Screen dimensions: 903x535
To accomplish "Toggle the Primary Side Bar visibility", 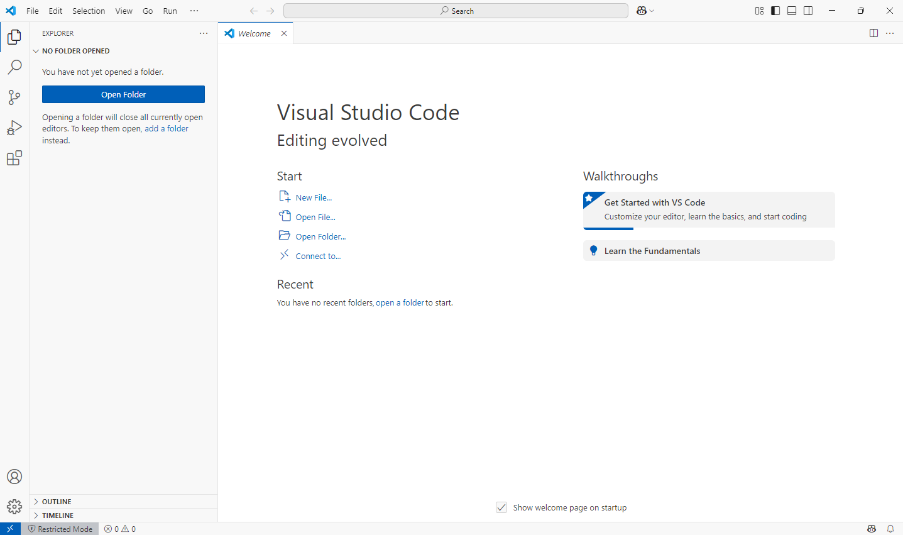I will (x=775, y=11).
